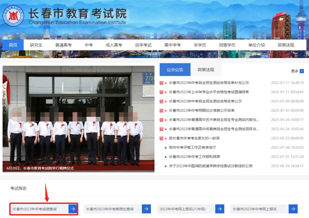Click the blue arrow beside 更多

pyautogui.click(x=302, y=71)
